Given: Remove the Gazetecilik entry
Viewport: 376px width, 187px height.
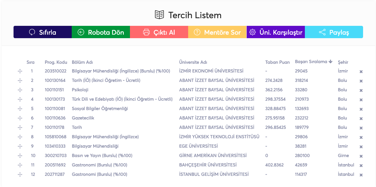Looking at the screenshot, I should click(361, 119).
